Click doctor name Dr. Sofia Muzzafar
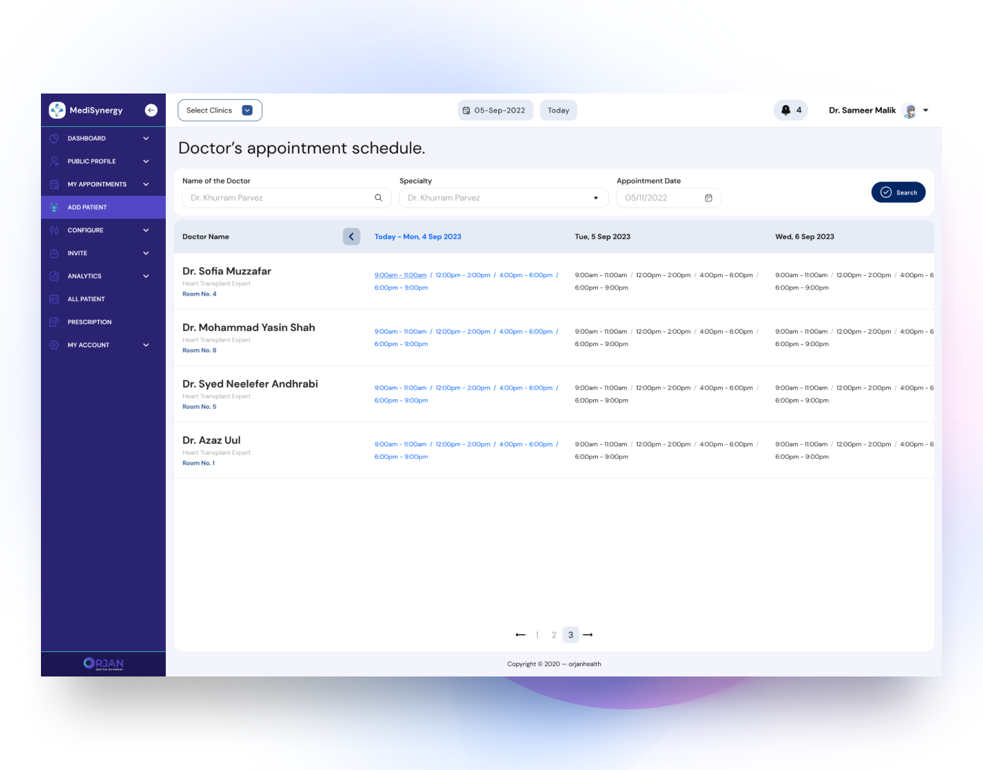Viewport: 983px width, 770px height. click(227, 271)
